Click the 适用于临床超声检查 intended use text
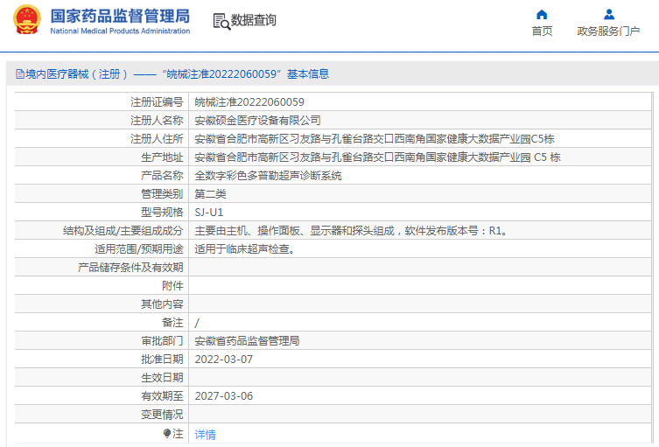The height and width of the screenshot is (447, 659). pos(246,249)
